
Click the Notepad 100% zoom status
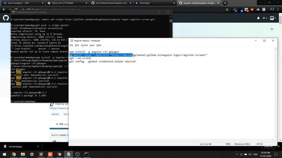(228, 144)
